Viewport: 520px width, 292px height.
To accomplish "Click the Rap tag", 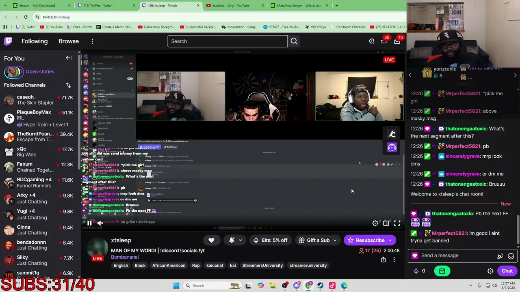I will click(196, 265).
